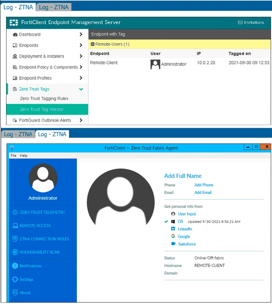The height and width of the screenshot is (304, 272).
Task: Click the large profile picture placeholder
Action: click(120, 197)
